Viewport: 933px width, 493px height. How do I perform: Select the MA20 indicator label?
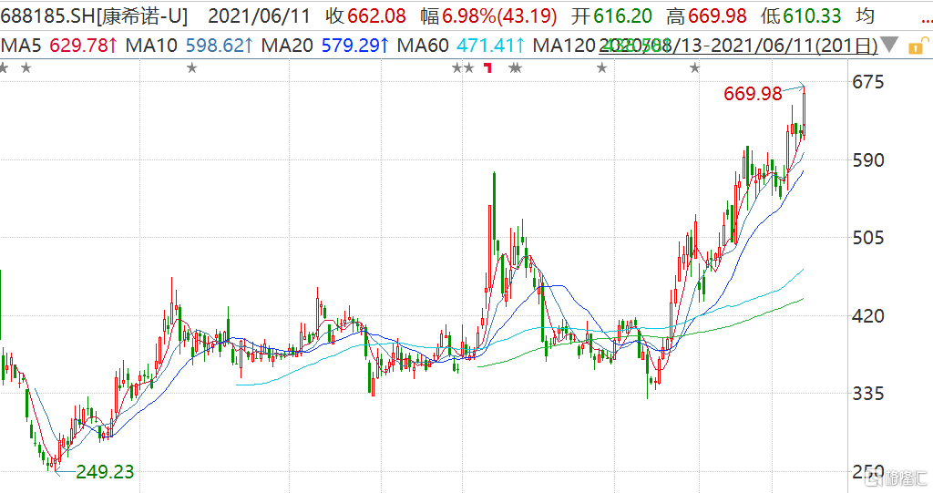287,46
